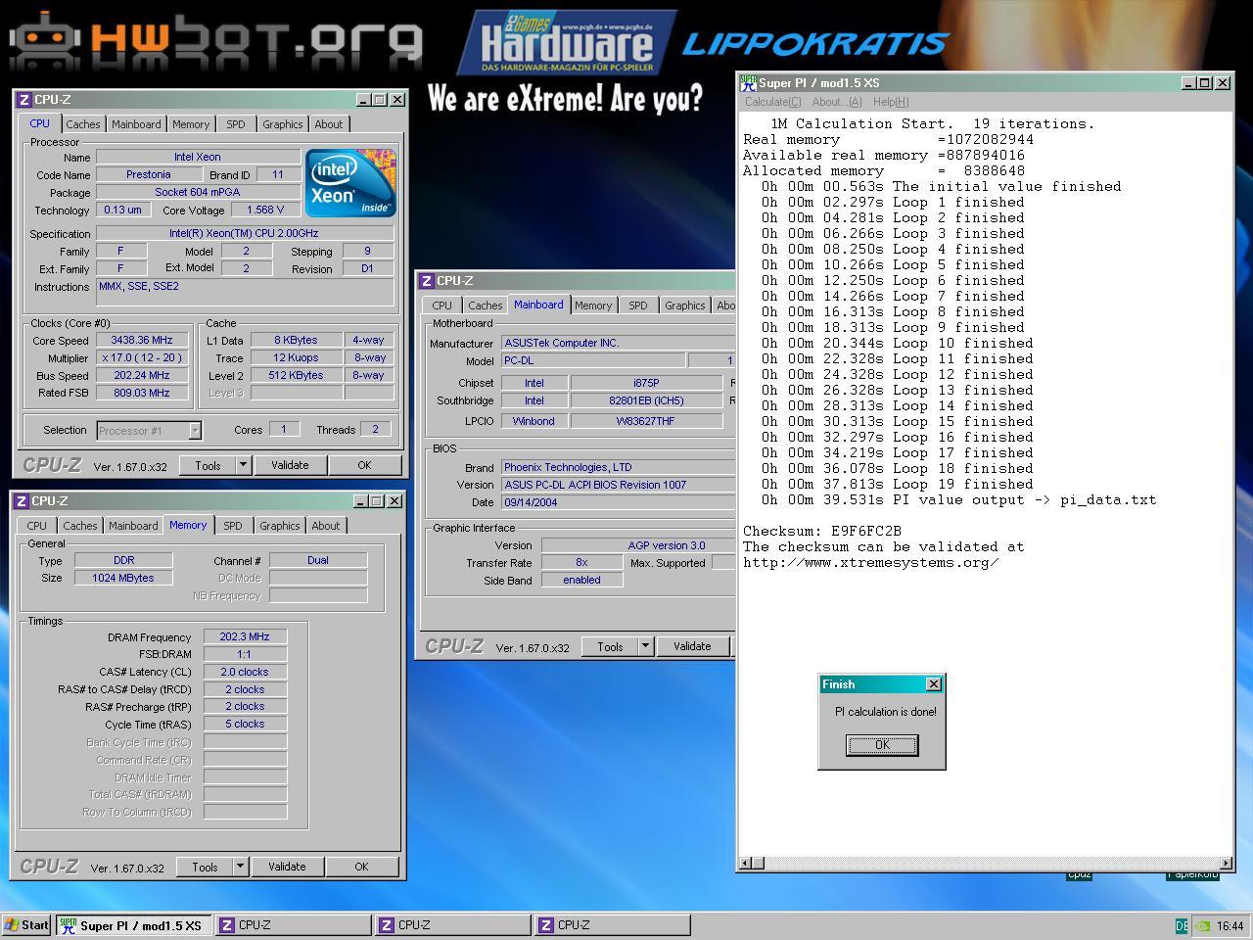Click Validate button in Memory window
1253x940 pixels.
tap(287, 868)
